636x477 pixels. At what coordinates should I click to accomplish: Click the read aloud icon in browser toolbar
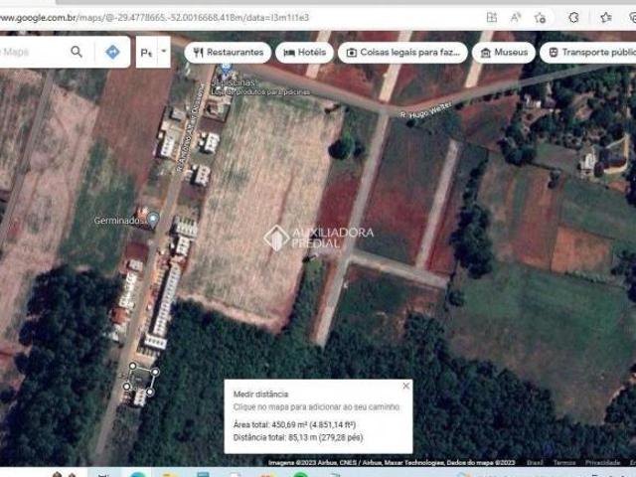pyautogui.click(x=516, y=17)
